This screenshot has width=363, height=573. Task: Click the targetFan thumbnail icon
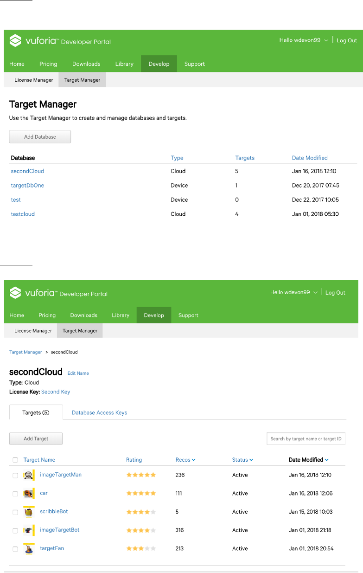[x=29, y=549]
